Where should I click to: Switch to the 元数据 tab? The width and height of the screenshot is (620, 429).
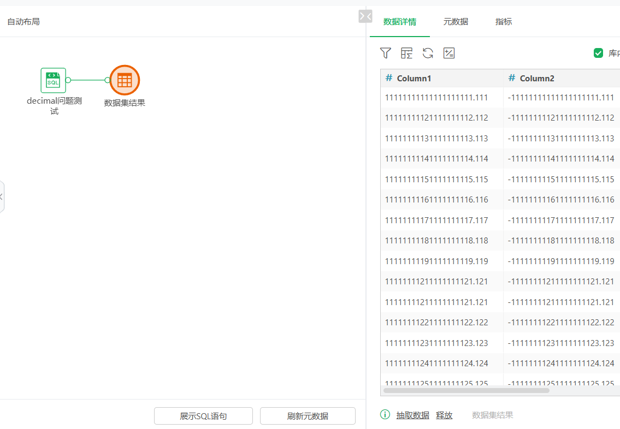(456, 22)
